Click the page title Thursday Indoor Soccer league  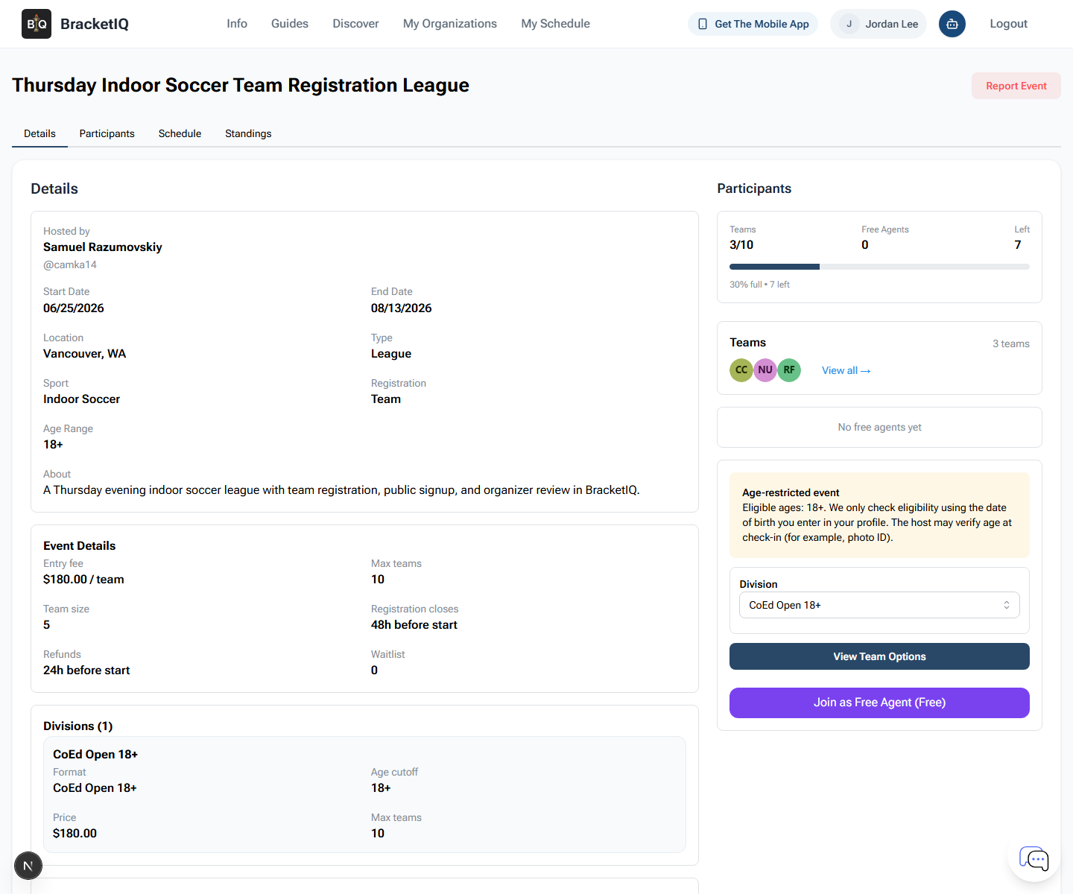click(x=241, y=86)
